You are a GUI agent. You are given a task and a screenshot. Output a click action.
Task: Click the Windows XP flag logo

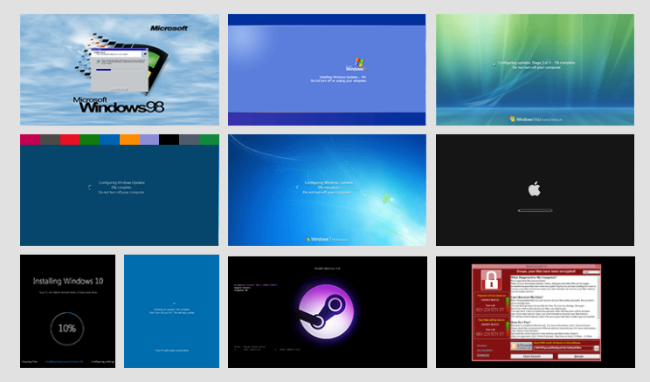click(x=354, y=65)
